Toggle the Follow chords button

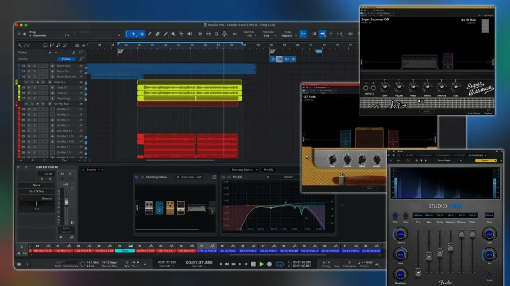click(x=66, y=59)
